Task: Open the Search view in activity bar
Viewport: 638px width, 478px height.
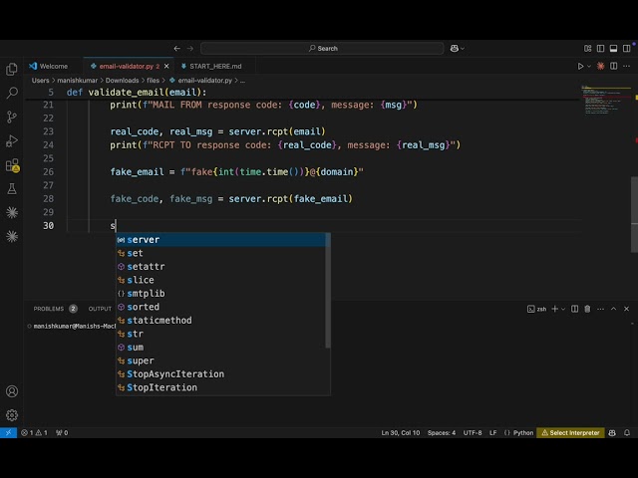Action: click(x=12, y=93)
